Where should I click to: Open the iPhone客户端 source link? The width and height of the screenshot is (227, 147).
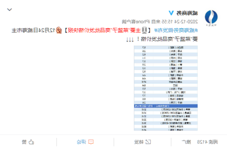(136, 22)
